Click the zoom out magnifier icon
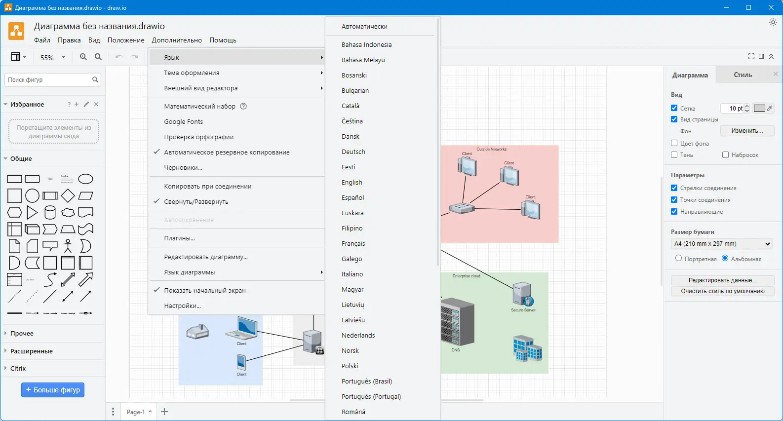Screen dimensions: 783x421 pos(98,57)
